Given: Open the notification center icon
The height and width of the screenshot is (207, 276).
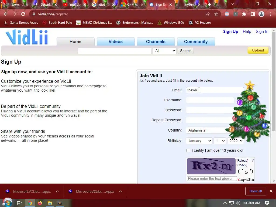Looking at the screenshot, I should point(267,203).
